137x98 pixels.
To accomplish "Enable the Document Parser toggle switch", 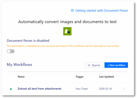I will pos(11,51).
